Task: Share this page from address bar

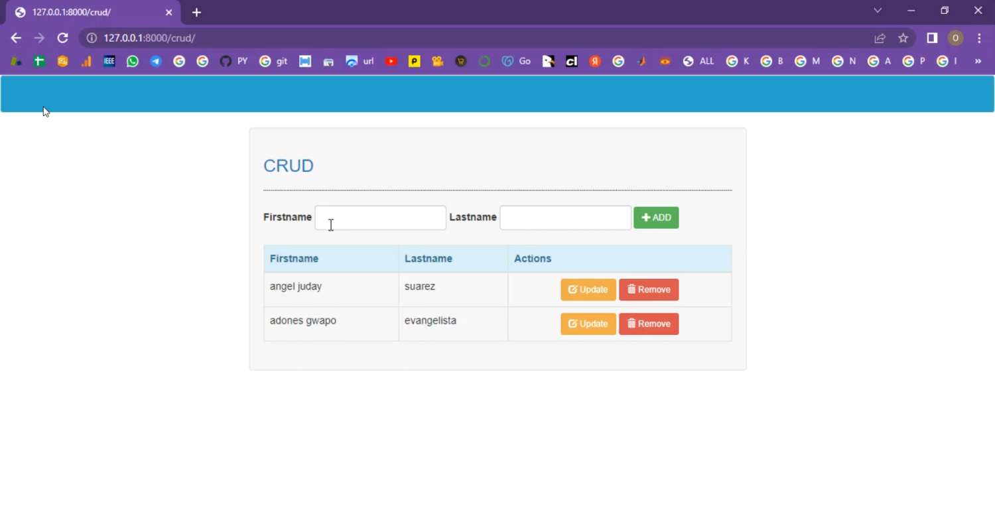Action: [880, 38]
